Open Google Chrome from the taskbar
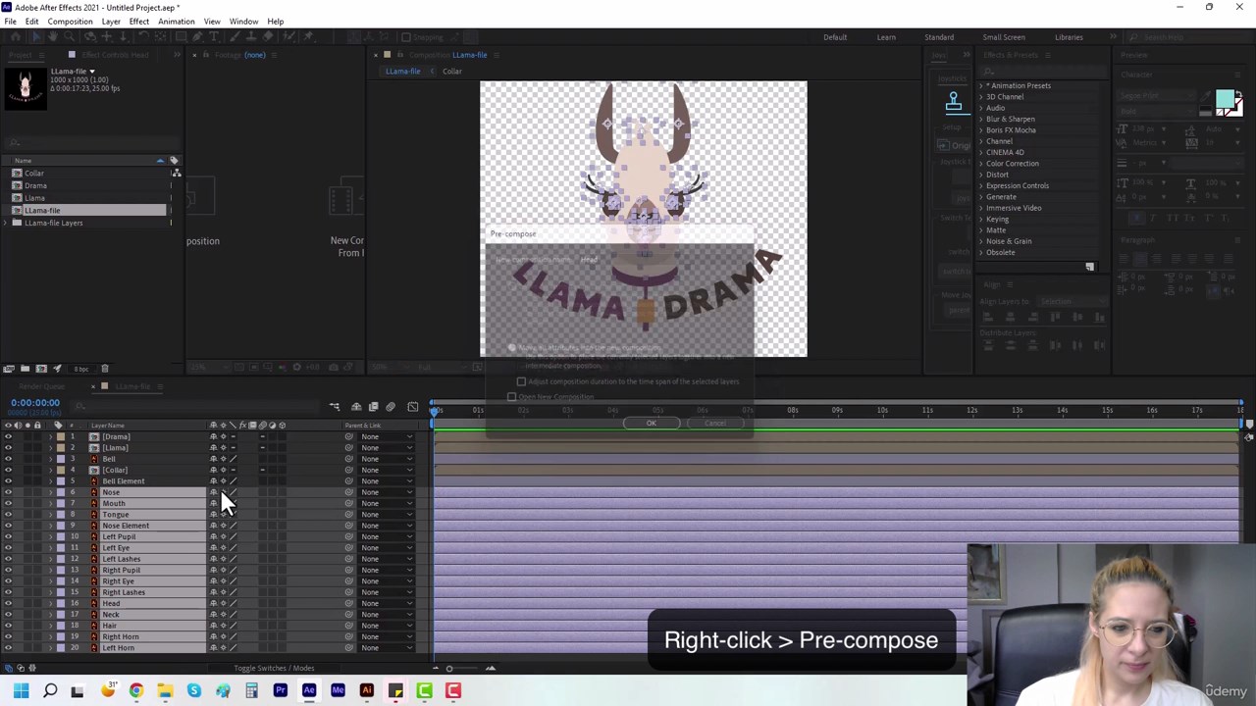The height and width of the screenshot is (706, 1256). (x=136, y=690)
